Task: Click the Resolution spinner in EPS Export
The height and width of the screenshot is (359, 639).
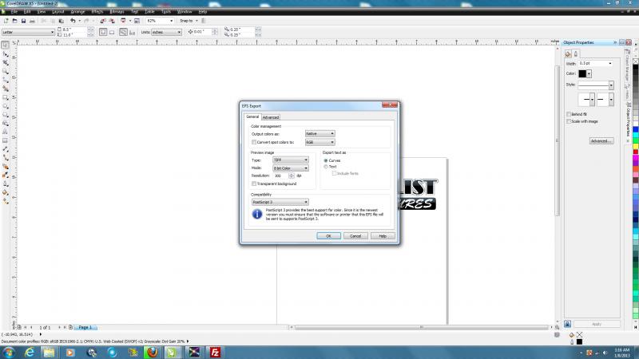Action: [291, 176]
